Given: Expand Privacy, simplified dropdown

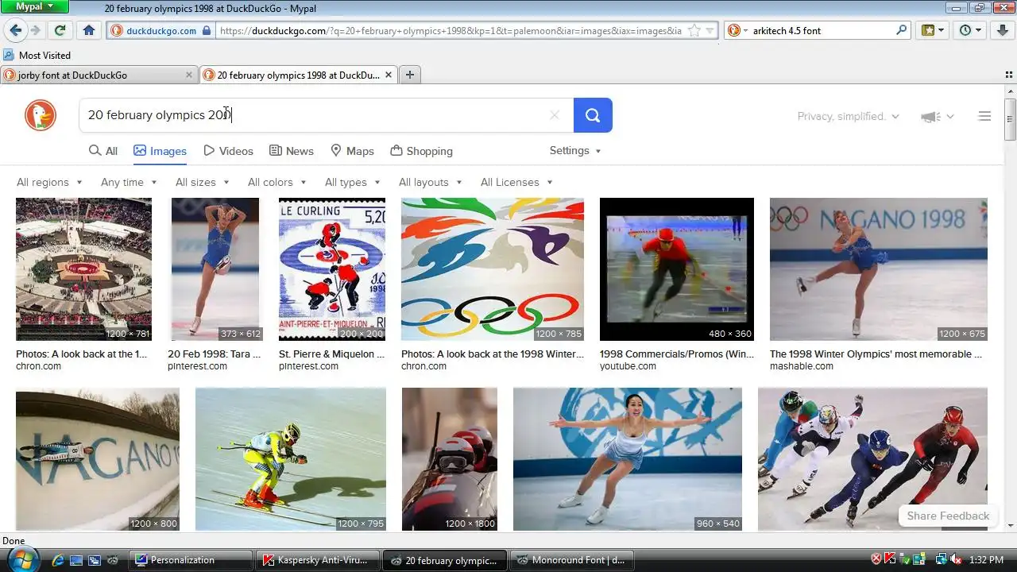Looking at the screenshot, I should (x=849, y=116).
